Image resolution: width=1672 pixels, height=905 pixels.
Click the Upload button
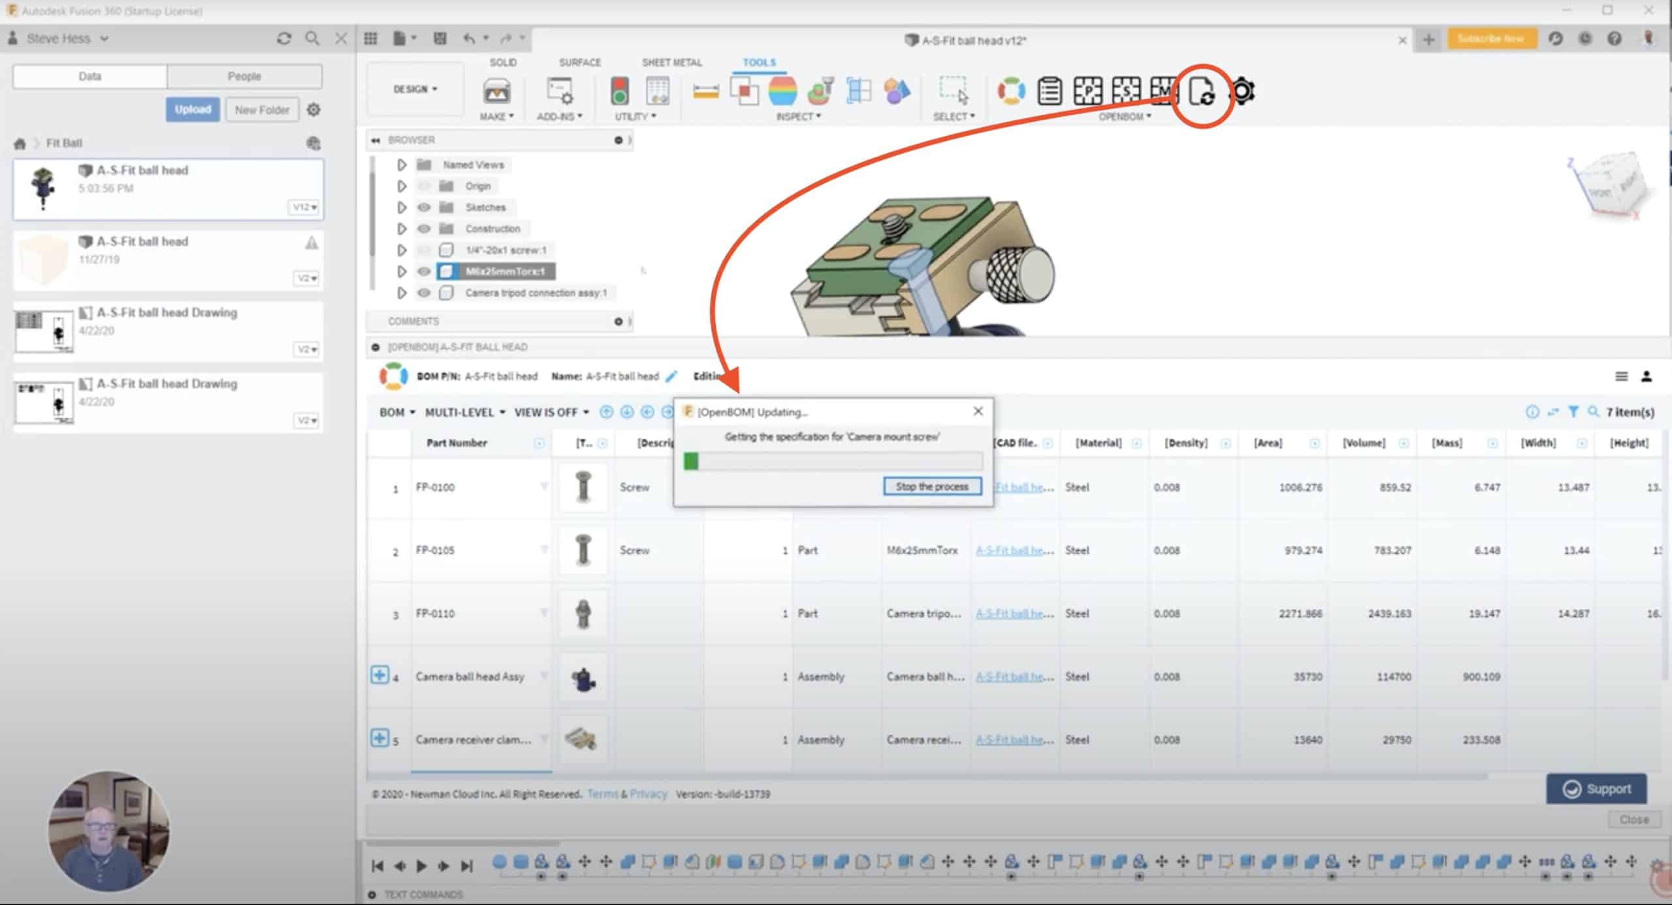(x=193, y=110)
